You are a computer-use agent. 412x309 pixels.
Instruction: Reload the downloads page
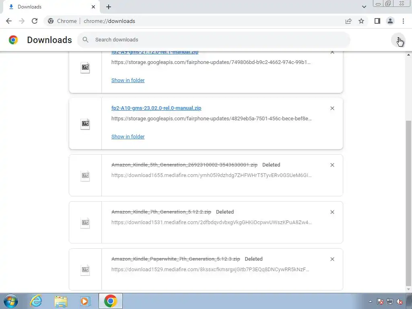[x=35, y=21]
